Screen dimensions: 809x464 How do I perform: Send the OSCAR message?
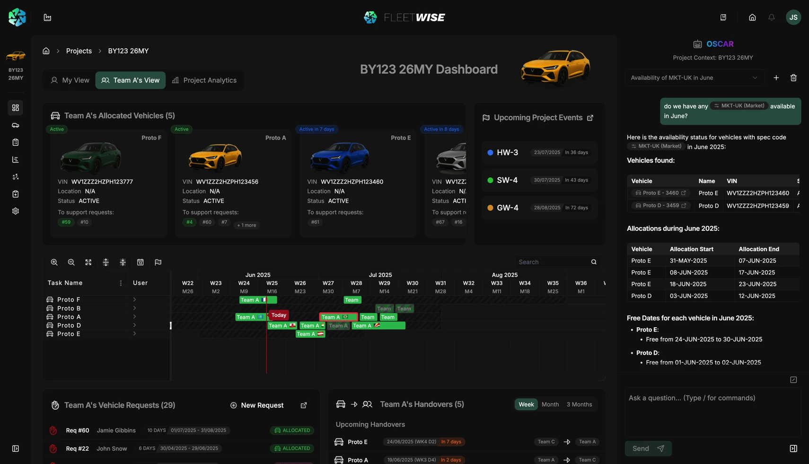(x=648, y=448)
